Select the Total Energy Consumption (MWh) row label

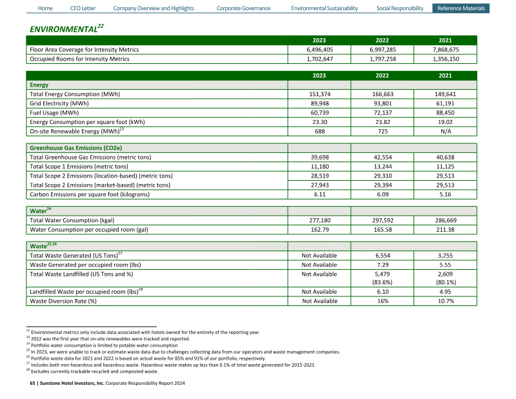click(75, 94)
